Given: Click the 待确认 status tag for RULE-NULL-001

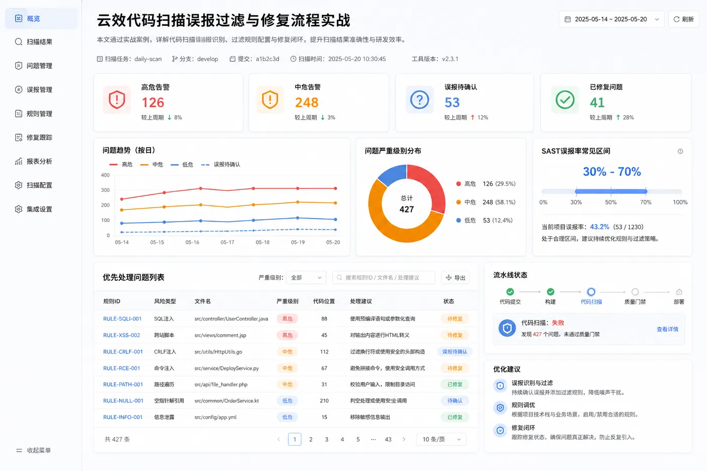Looking at the screenshot, I should pos(455,401).
